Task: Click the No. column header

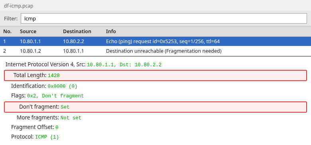Action: click(7, 32)
